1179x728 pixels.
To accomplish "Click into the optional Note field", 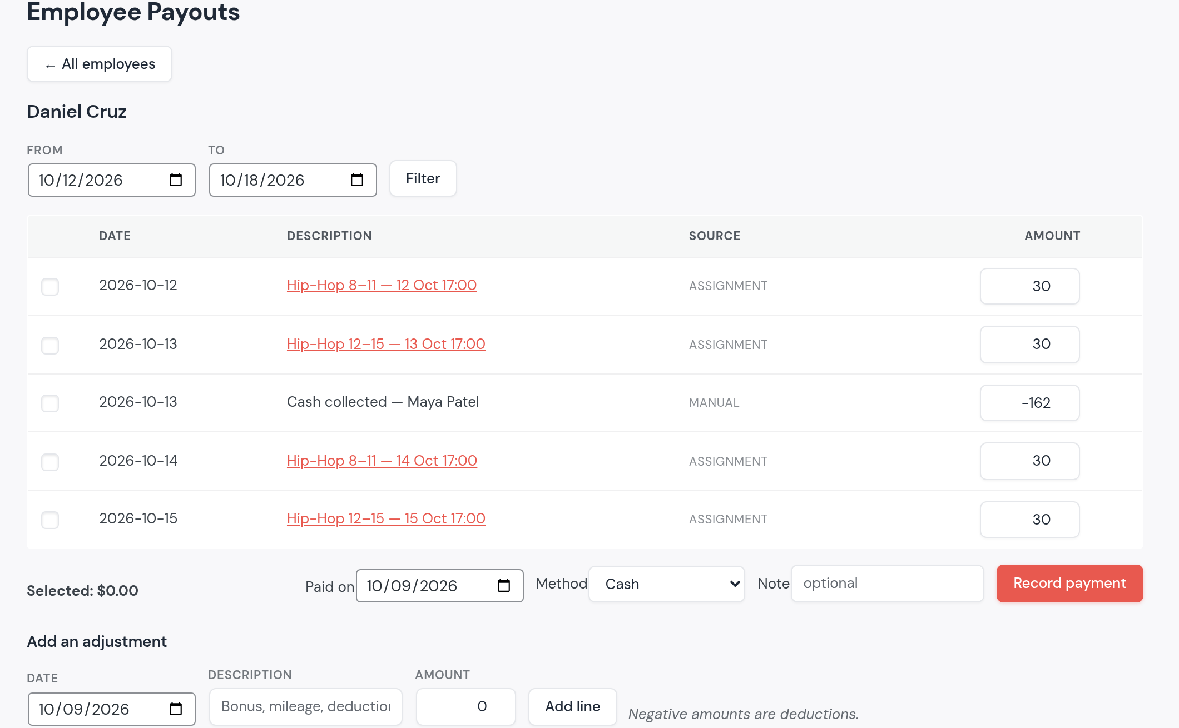I will pyautogui.click(x=888, y=584).
